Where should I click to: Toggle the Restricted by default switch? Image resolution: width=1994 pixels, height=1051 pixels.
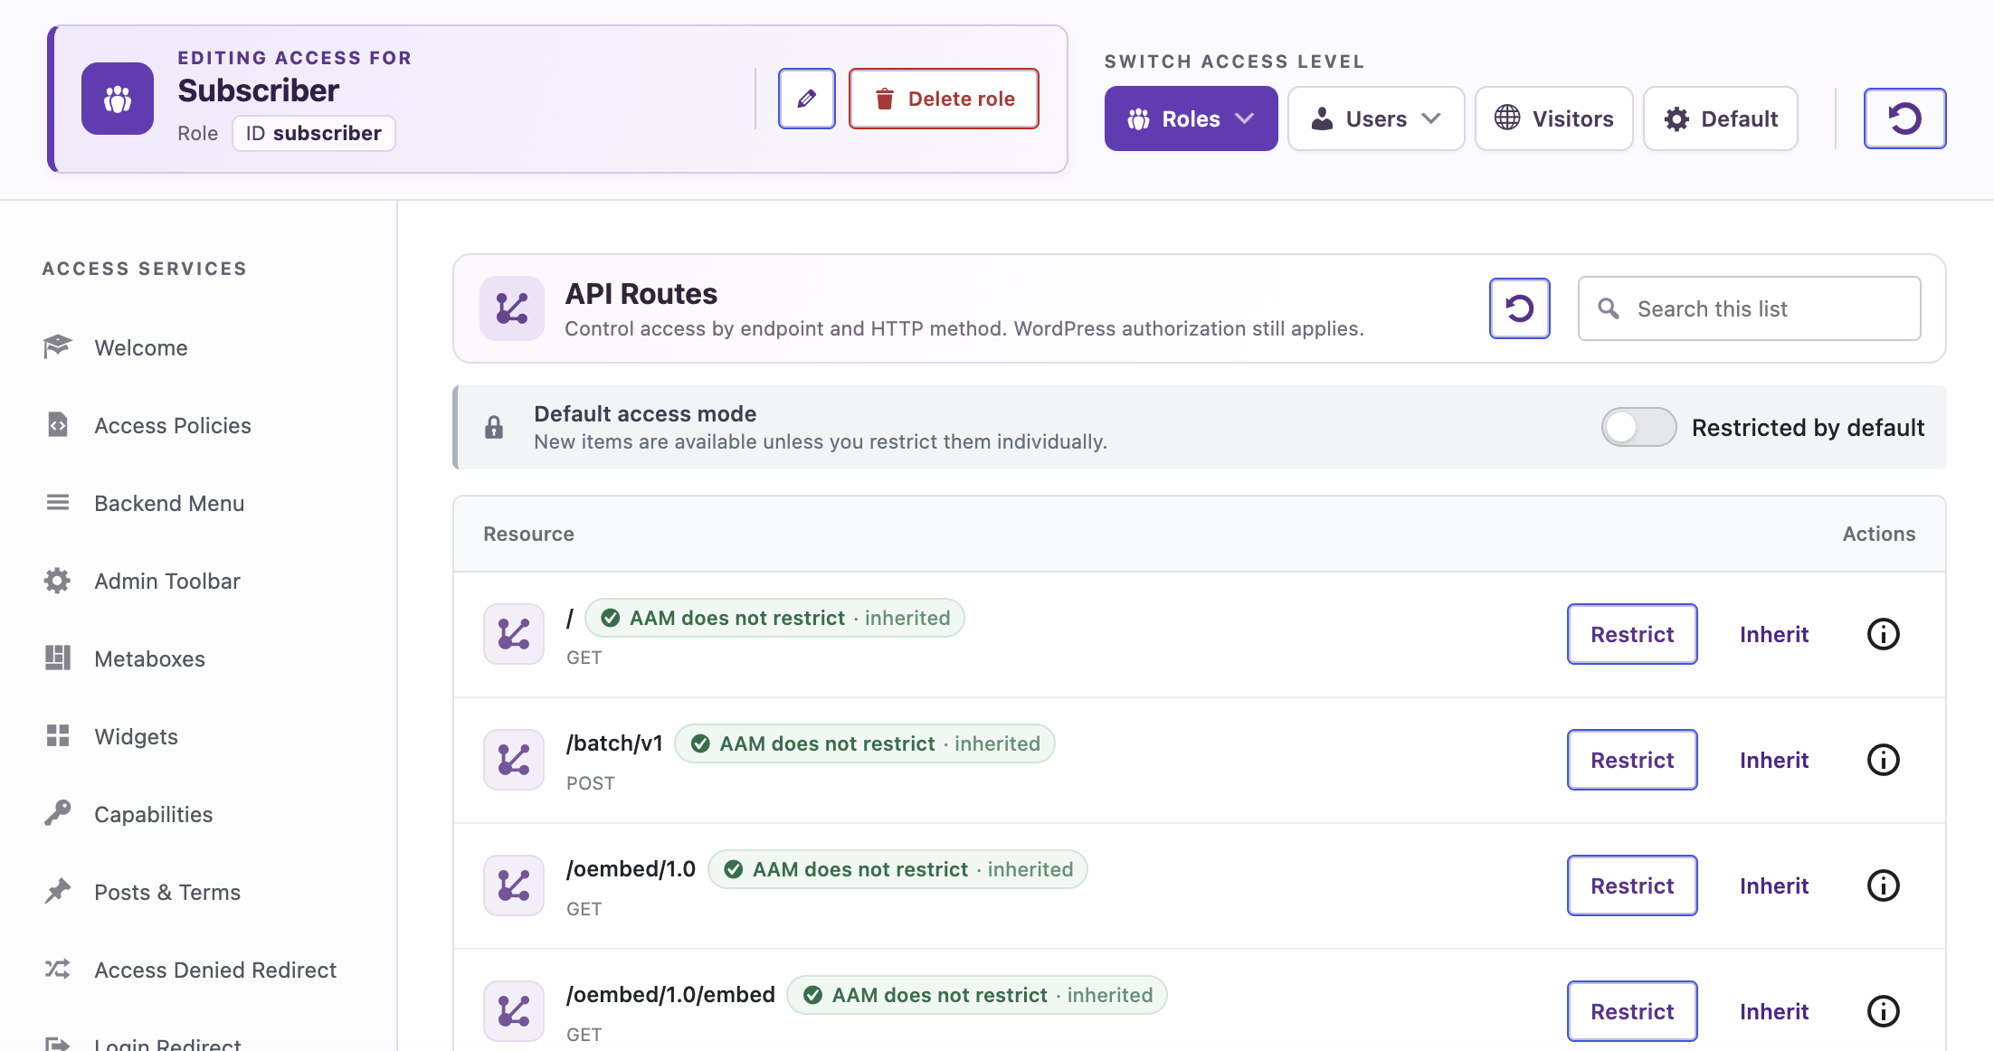pos(1638,427)
